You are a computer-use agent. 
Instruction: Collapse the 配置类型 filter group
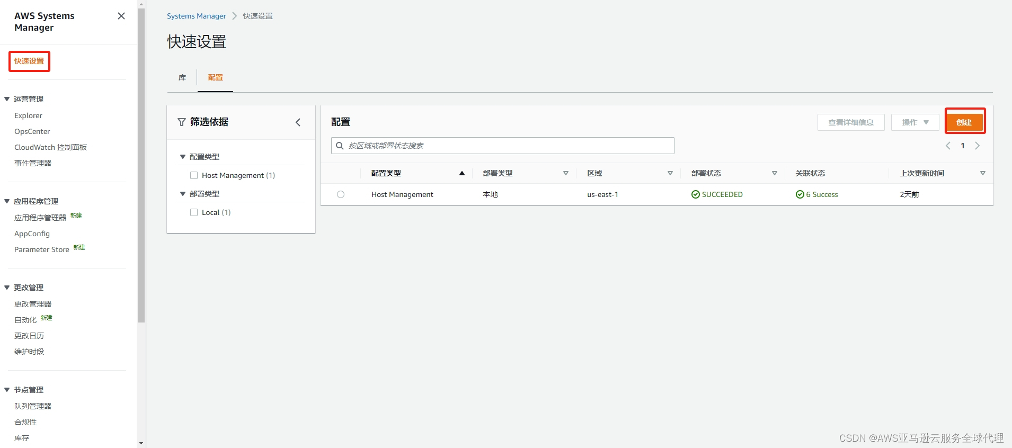pos(183,157)
